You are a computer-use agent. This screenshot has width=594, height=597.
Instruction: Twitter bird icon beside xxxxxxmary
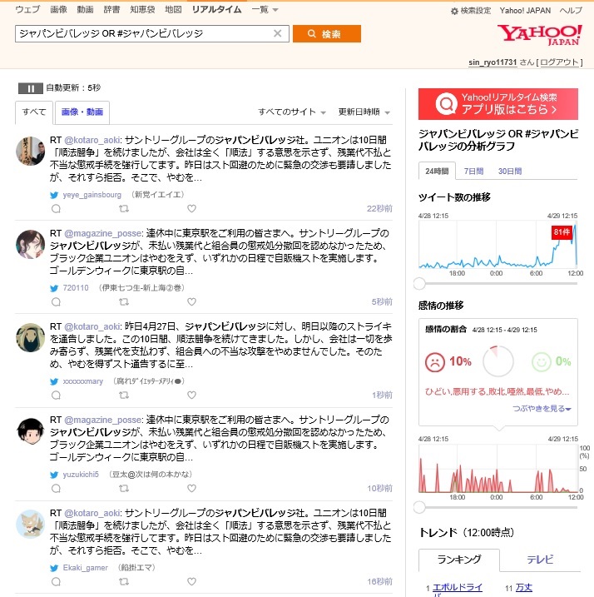[x=54, y=382]
